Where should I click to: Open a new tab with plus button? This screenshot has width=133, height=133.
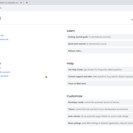27,3
